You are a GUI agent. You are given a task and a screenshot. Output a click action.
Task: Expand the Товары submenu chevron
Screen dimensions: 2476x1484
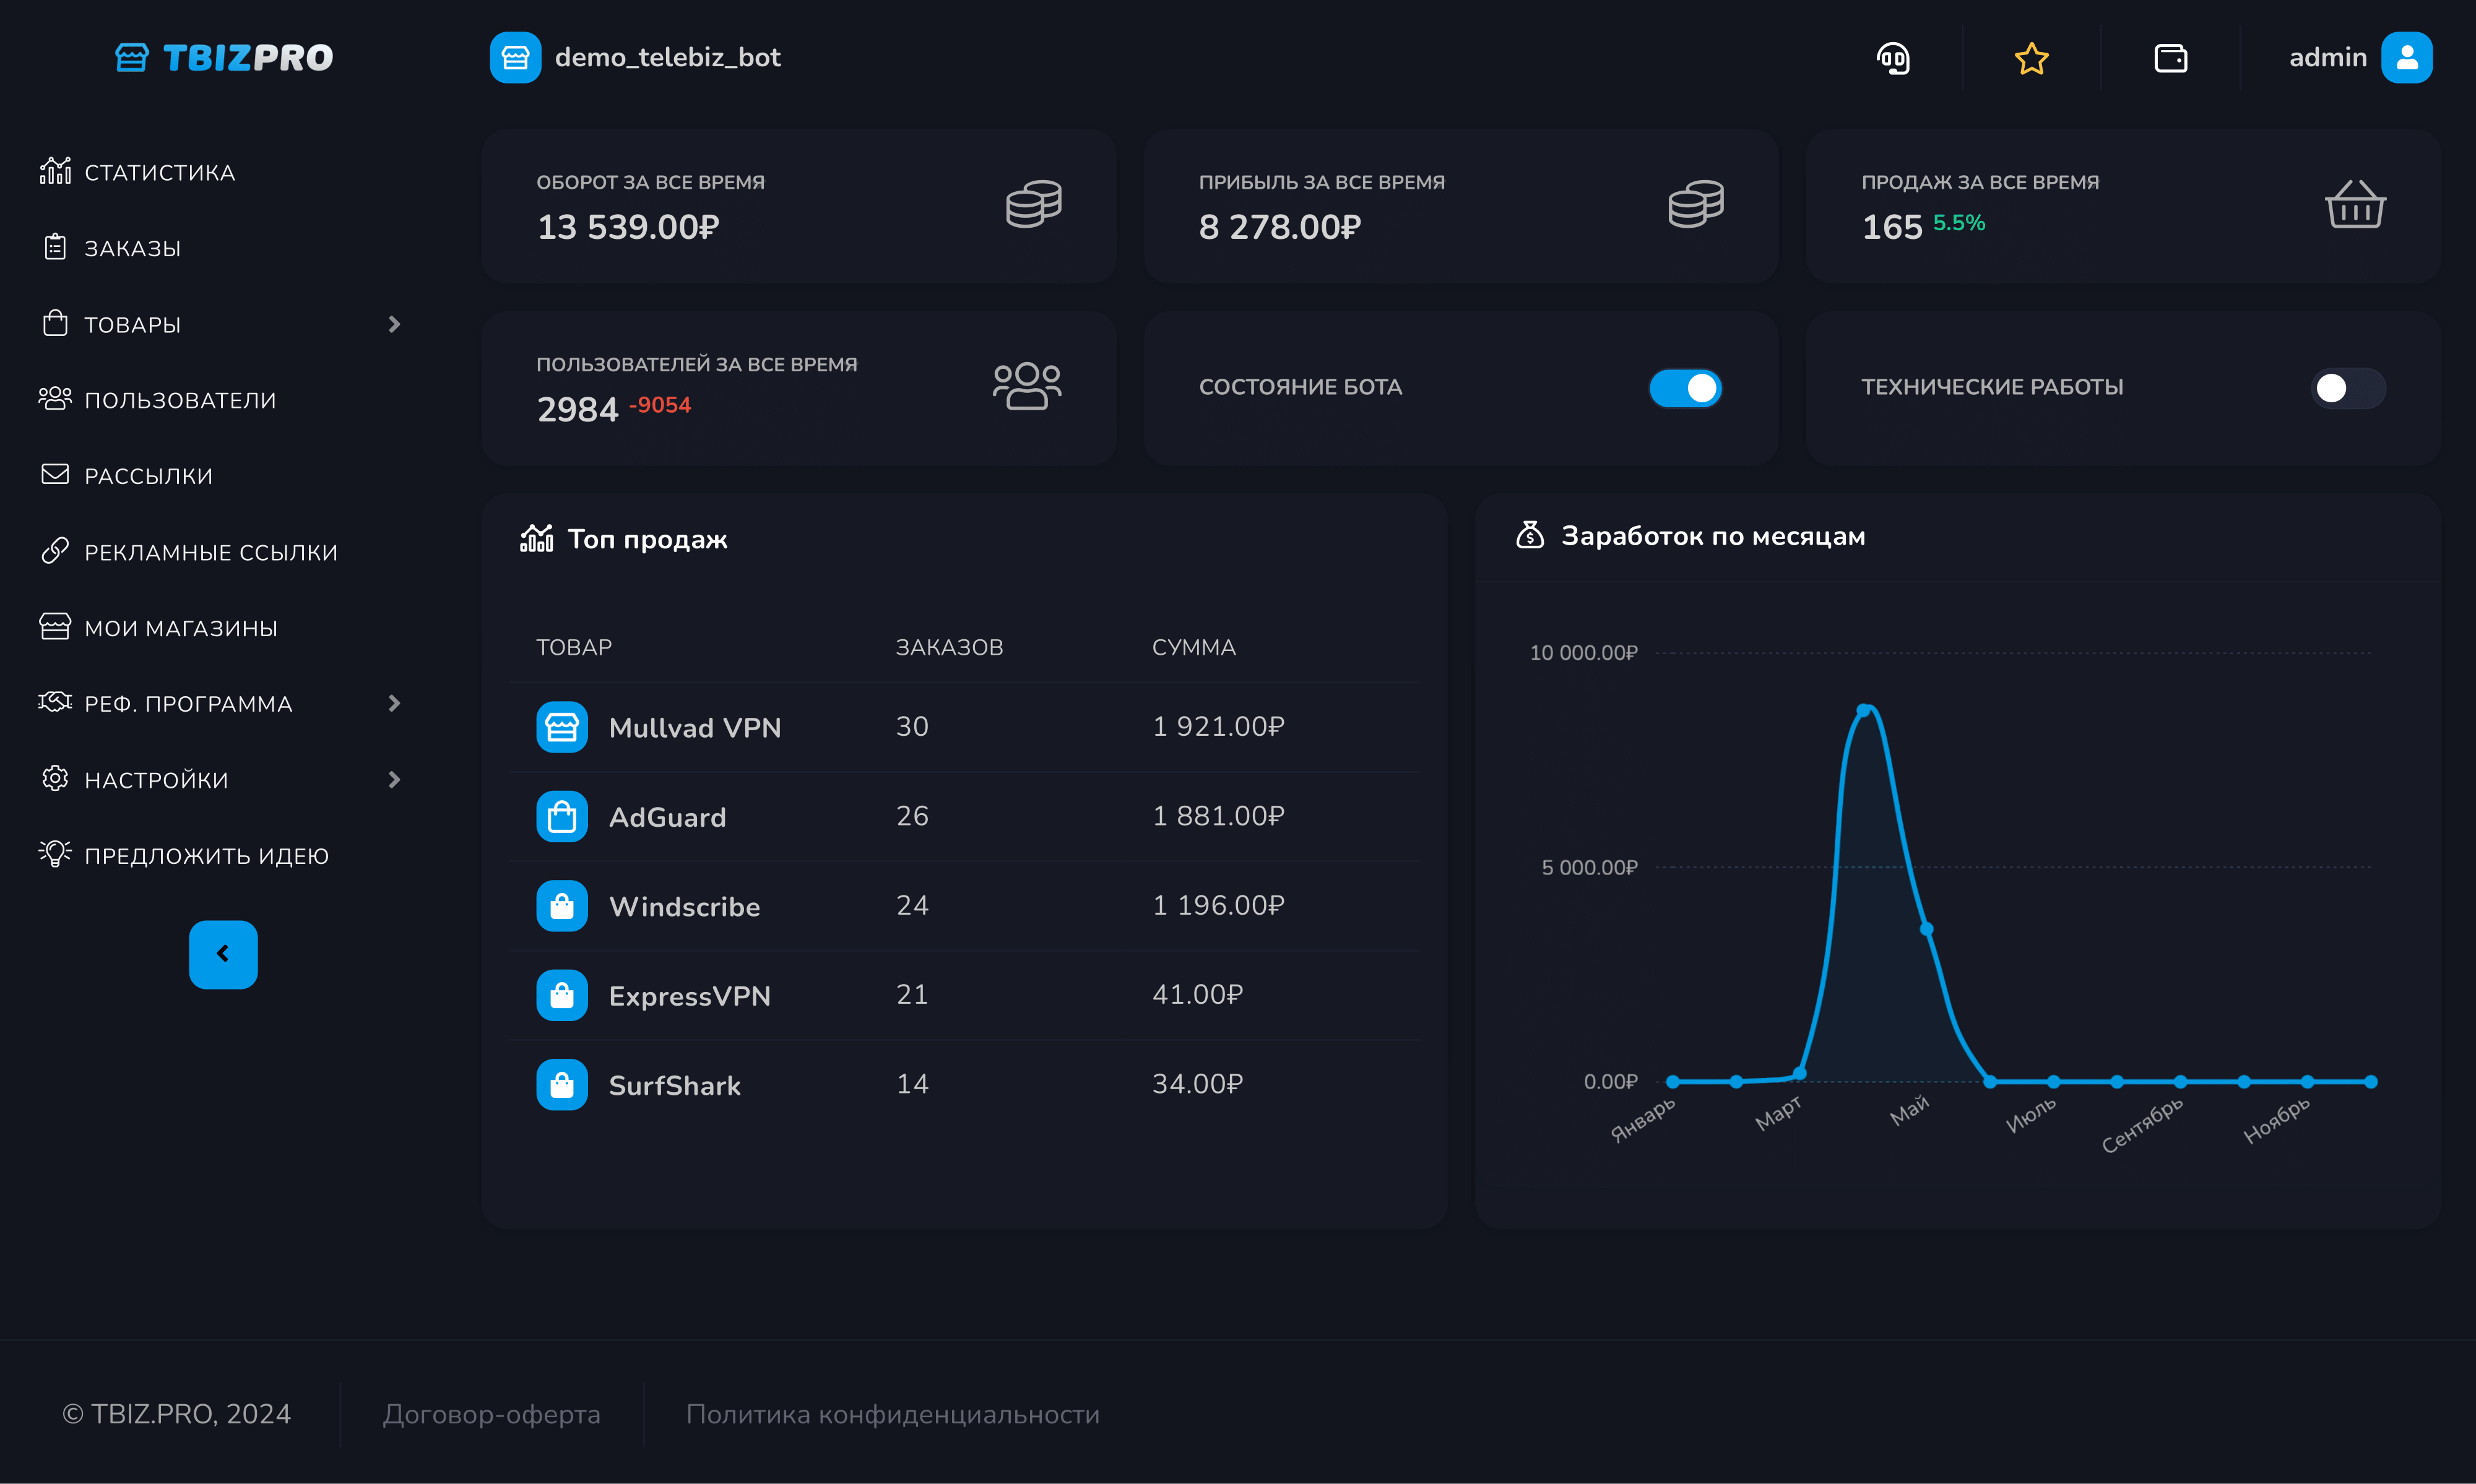(394, 324)
